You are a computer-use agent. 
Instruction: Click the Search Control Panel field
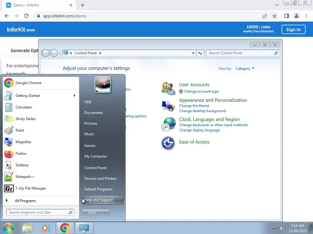[243, 53]
